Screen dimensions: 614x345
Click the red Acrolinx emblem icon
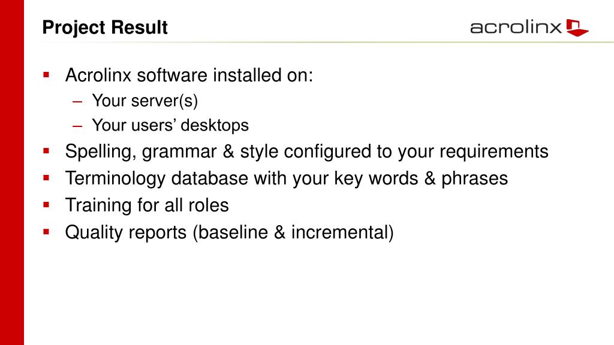click(577, 28)
